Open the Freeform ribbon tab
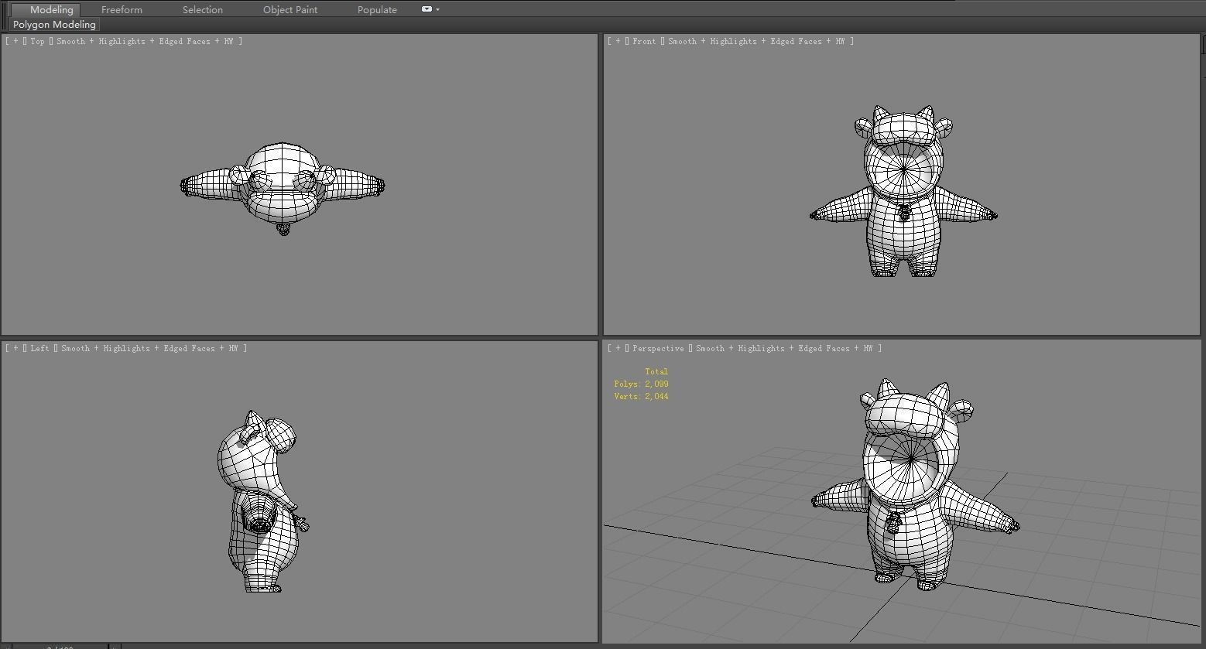Screen dimensions: 1206x649 (122, 9)
